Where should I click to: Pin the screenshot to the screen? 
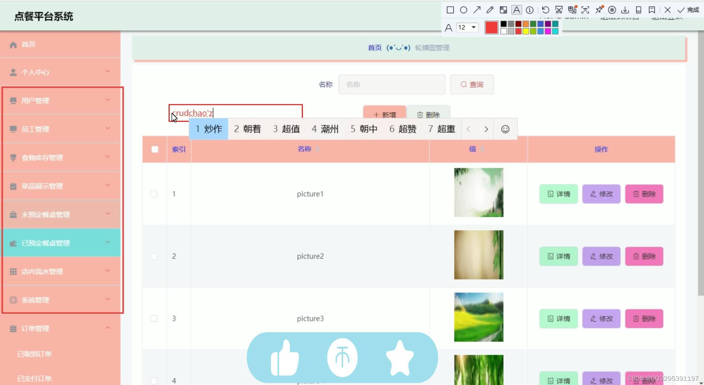(599, 10)
